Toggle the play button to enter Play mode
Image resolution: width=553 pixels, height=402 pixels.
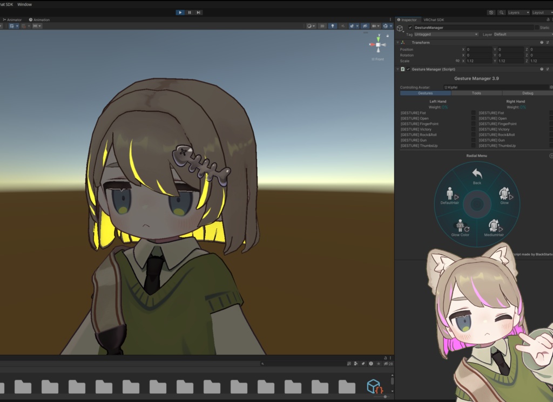(x=180, y=12)
